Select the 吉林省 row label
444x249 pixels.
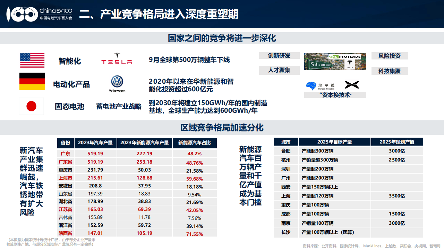click(x=65, y=218)
